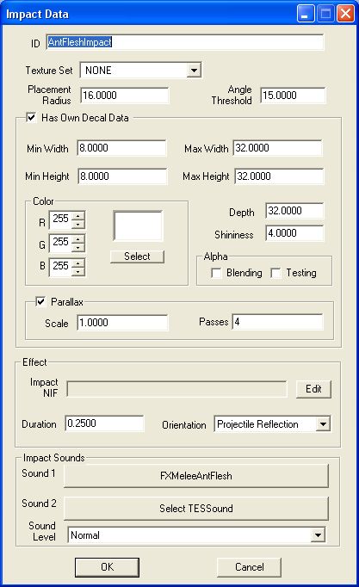The height and width of the screenshot is (587, 359).
Task: Close the Impact Data dialog
Action: coord(345,15)
